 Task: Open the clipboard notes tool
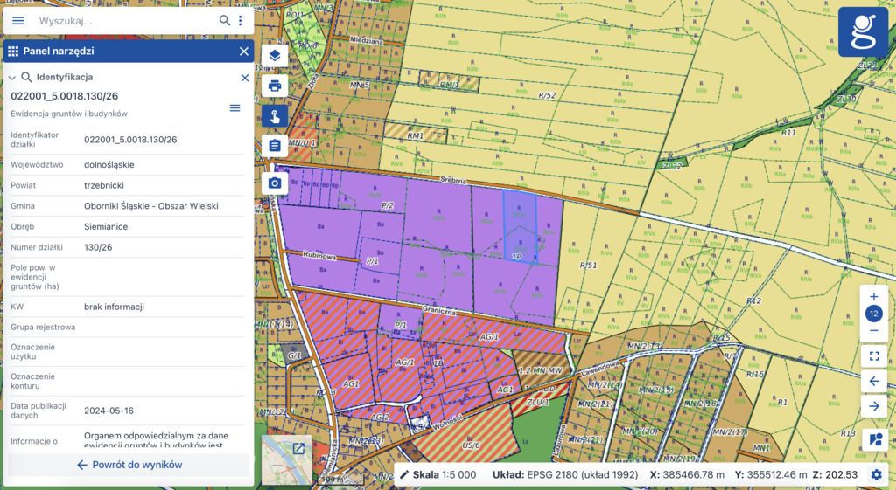pyautogui.click(x=275, y=145)
